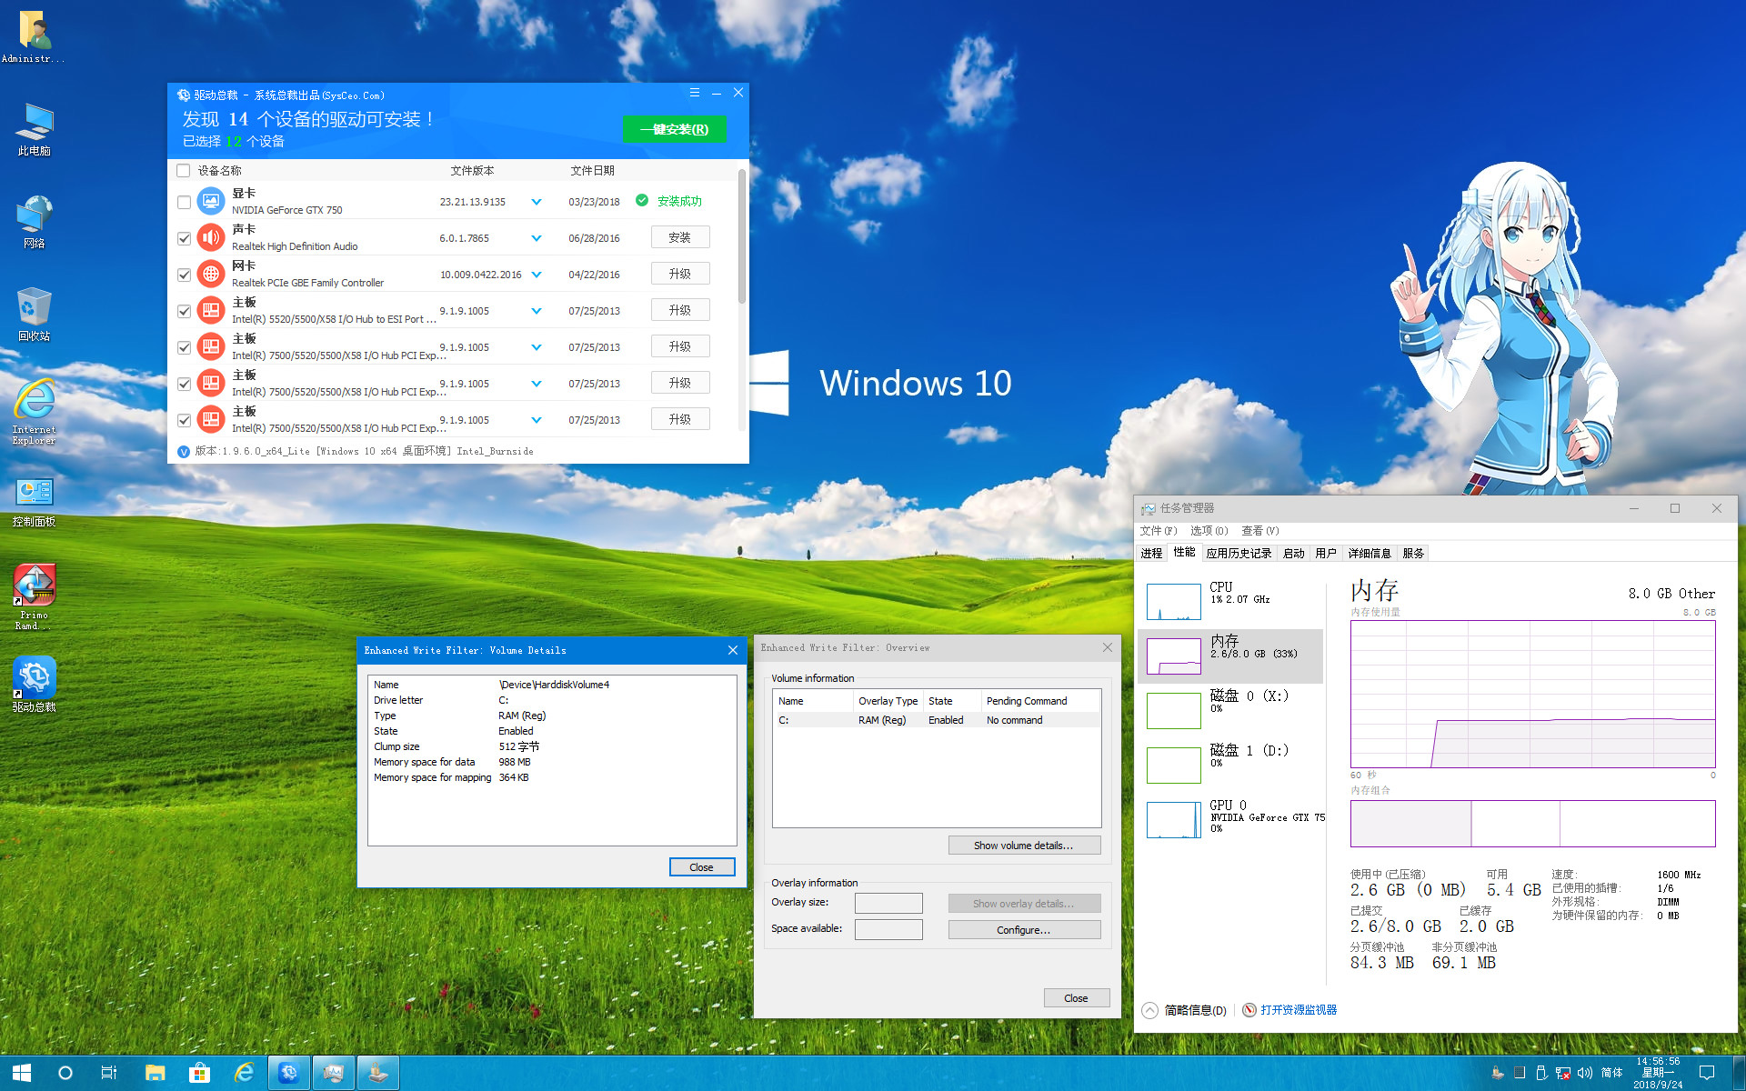
Task: Switch to the 进程 tab in Task Manager
Action: coord(1151,553)
